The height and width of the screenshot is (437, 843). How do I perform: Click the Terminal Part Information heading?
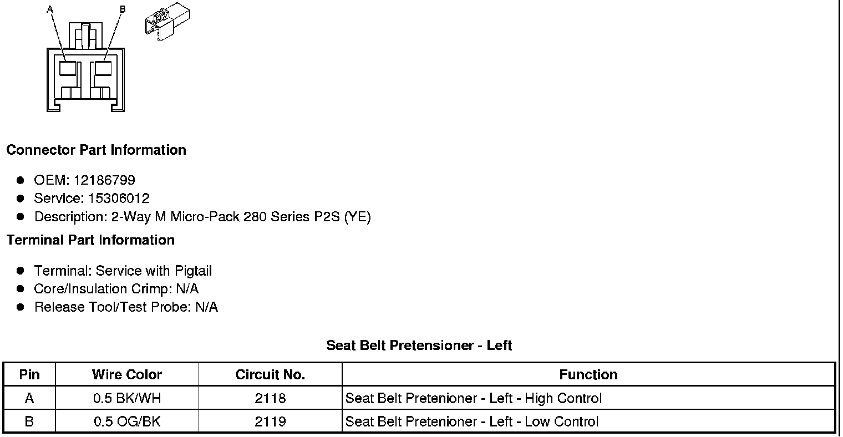click(90, 240)
